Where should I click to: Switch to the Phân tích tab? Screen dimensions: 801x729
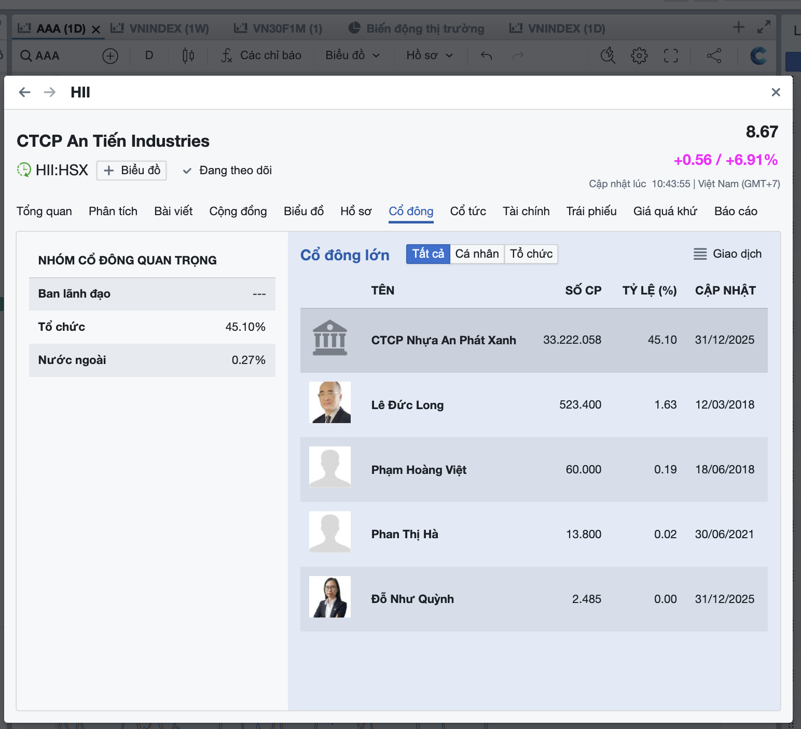point(113,212)
